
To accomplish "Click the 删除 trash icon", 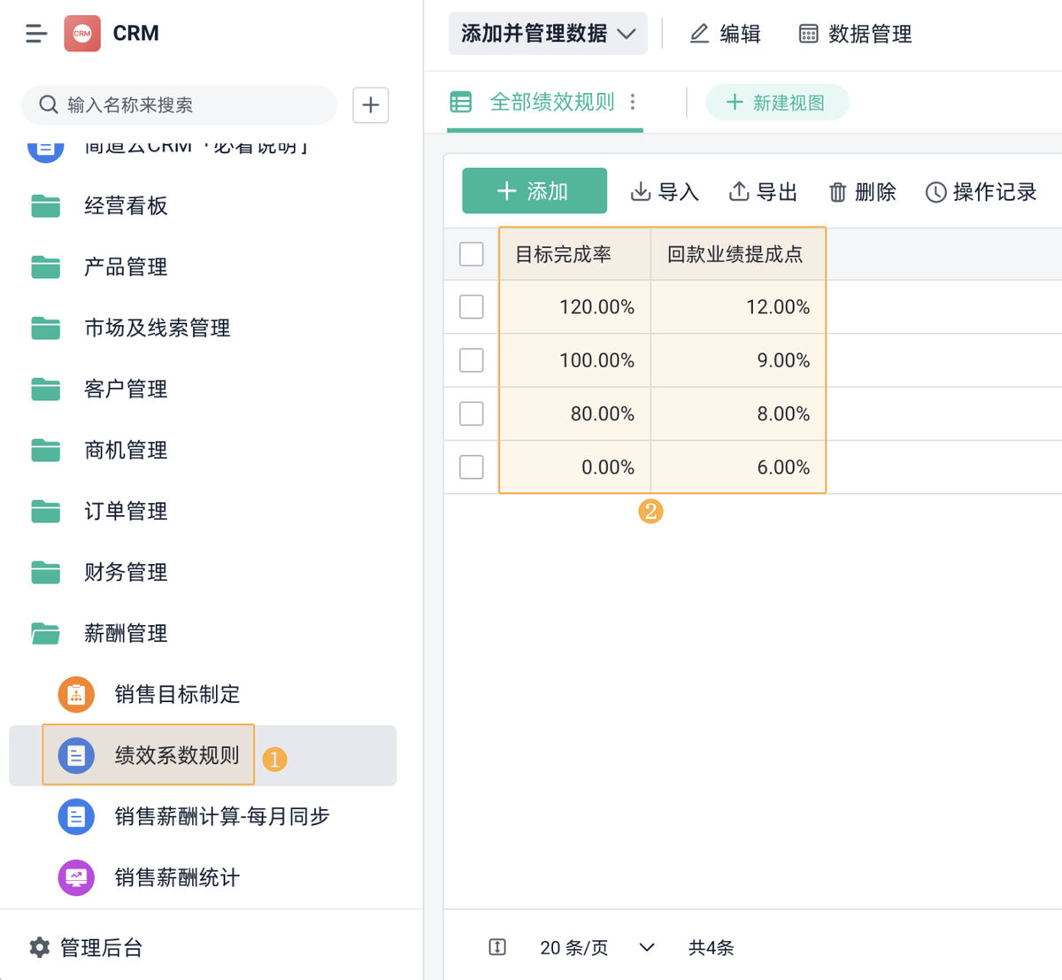I will tap(837, 192).
